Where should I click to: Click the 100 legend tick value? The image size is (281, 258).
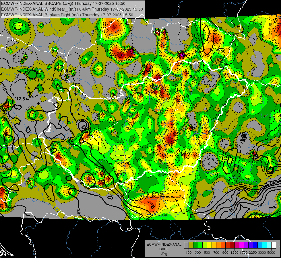point(189,253)
